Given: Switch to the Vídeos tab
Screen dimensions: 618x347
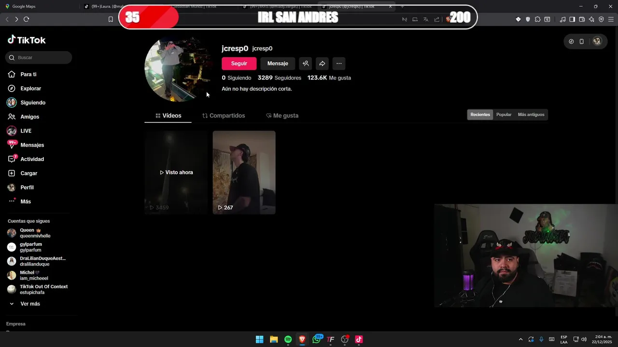Looking at the screenshot, I should (168, 116).
